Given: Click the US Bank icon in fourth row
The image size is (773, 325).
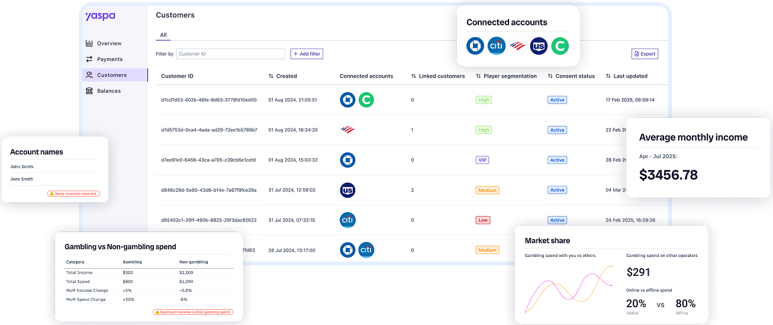Looking at the screenshot, I should coord(347,190).
